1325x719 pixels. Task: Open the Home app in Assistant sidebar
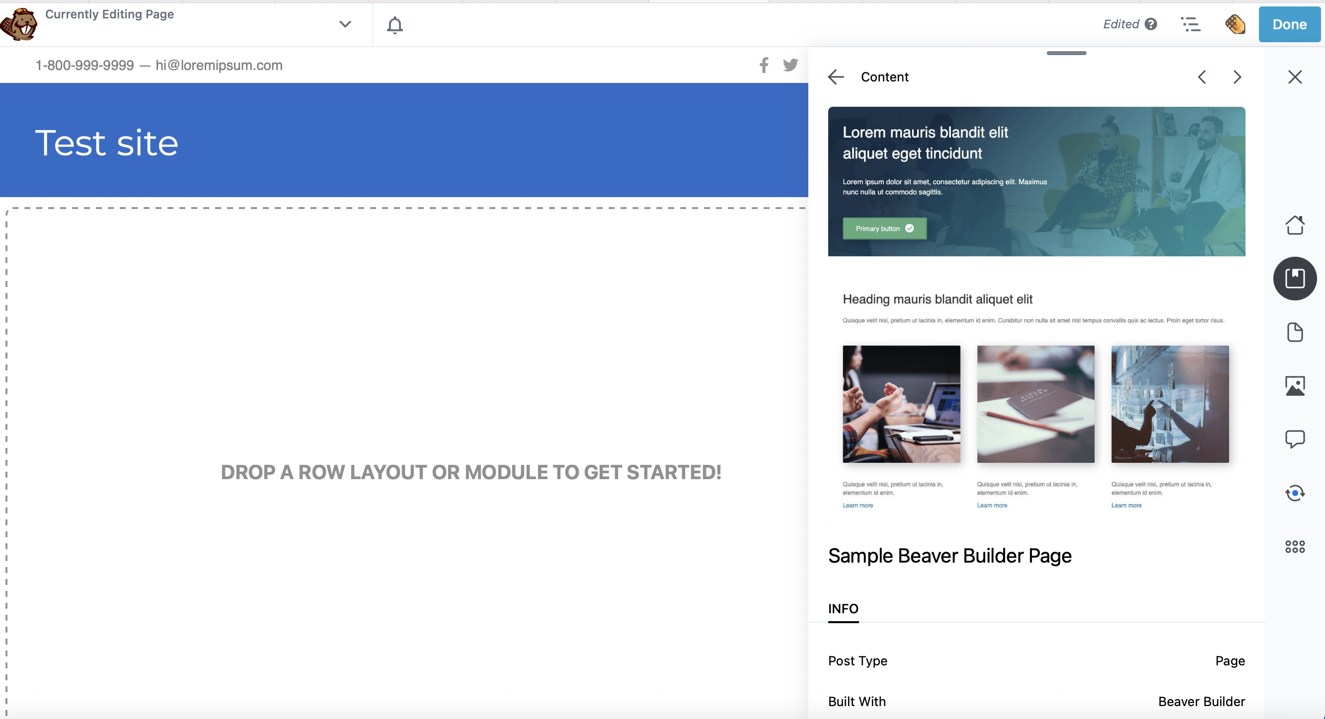[1295, 225]
